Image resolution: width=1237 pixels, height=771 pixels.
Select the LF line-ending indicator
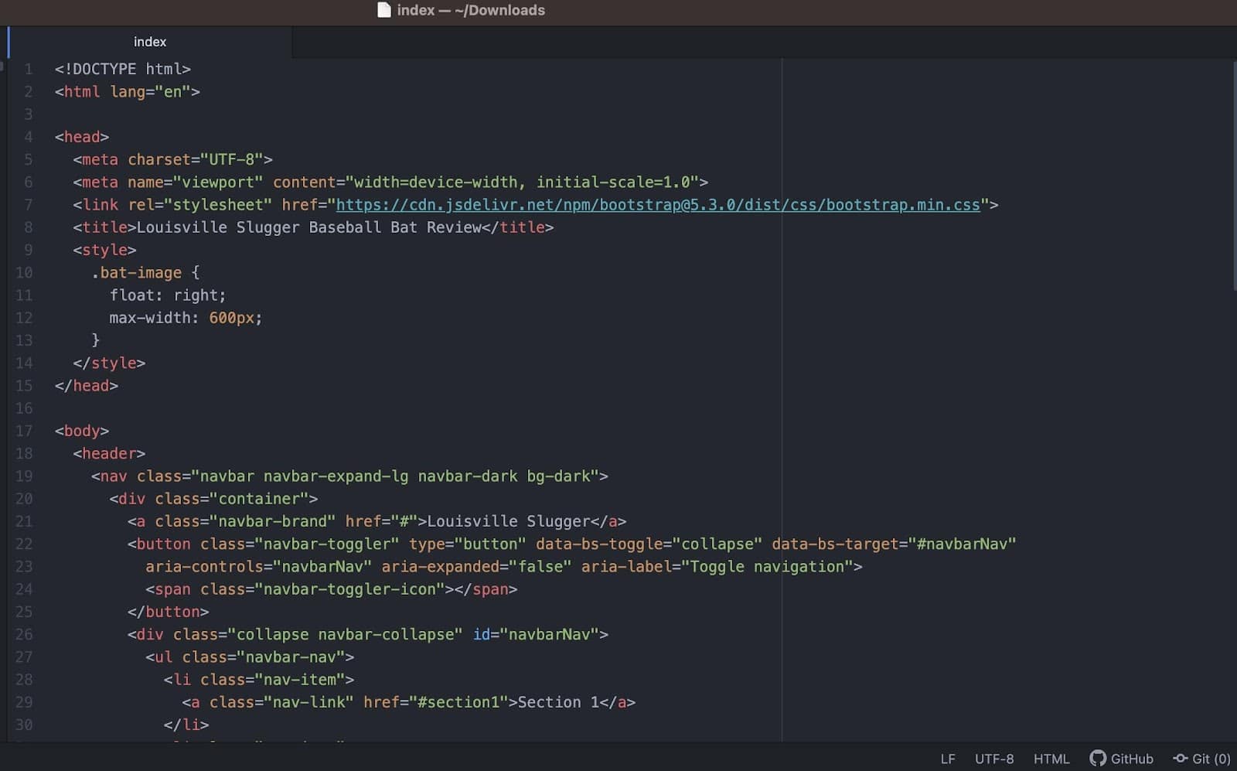948,759
